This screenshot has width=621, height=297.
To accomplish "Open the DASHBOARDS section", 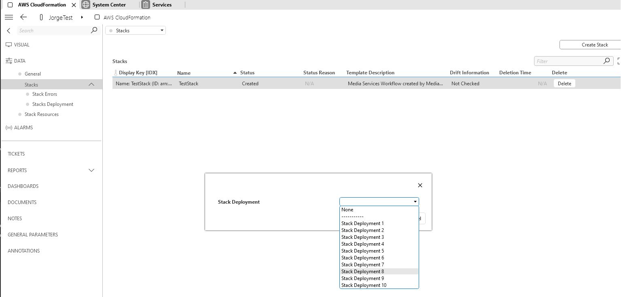I will pos(23,186).
